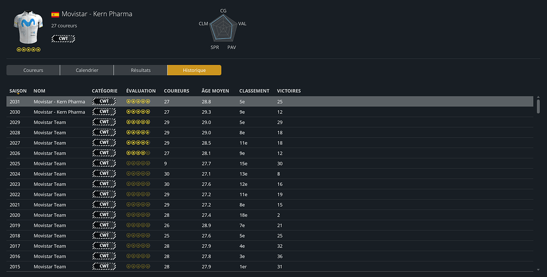Click the history table vertical scrollbar
The height and width of the screenshot is (277, 547).
click(x=538, y=106)
